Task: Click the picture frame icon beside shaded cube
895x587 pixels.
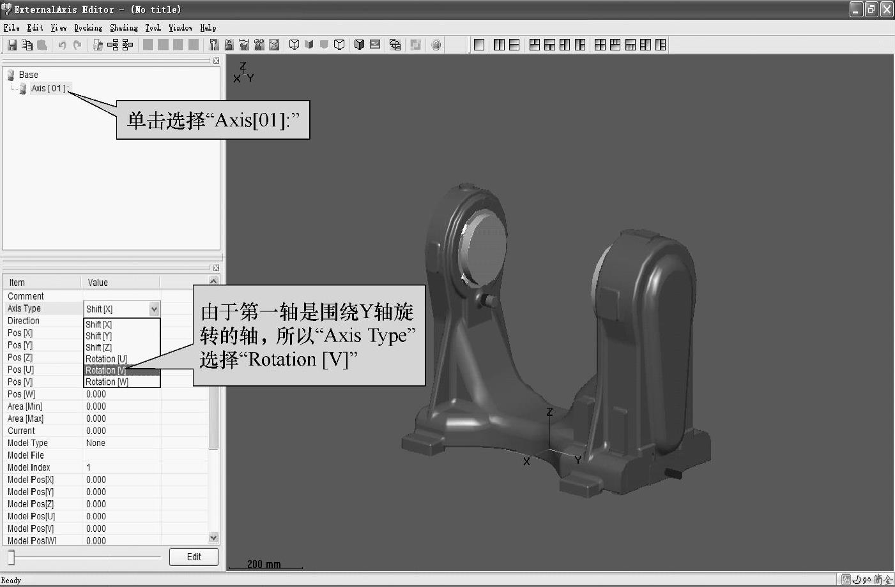Action: coord(375,45)
